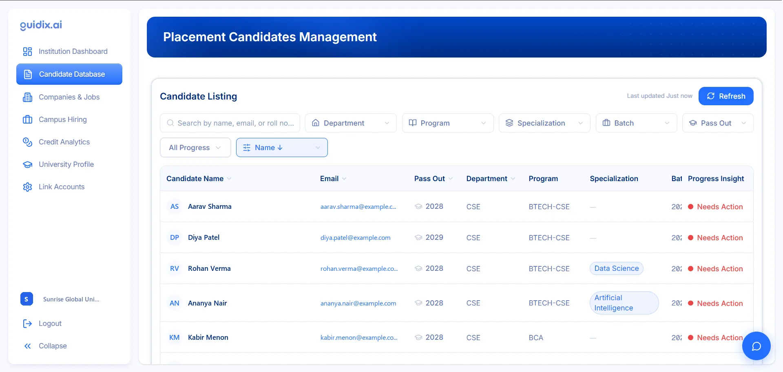Click the Collapse double-chevron icon
Screen dimensions: 783x372
[27, 346]
